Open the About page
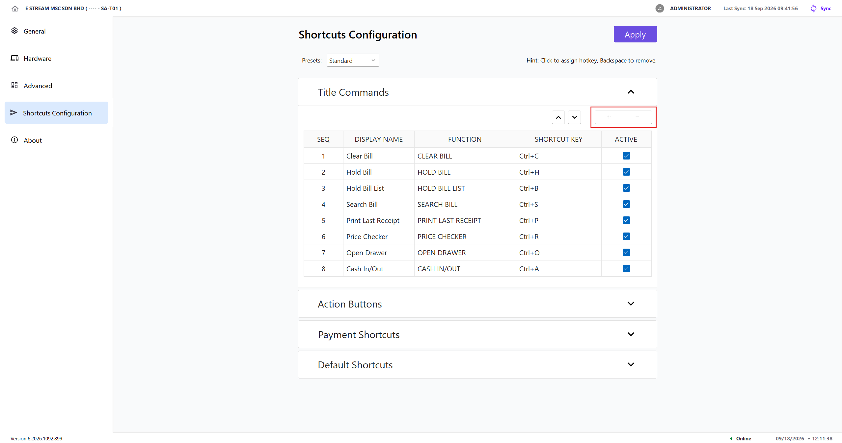This screenshot has width=842, height=443. [56, 140]
